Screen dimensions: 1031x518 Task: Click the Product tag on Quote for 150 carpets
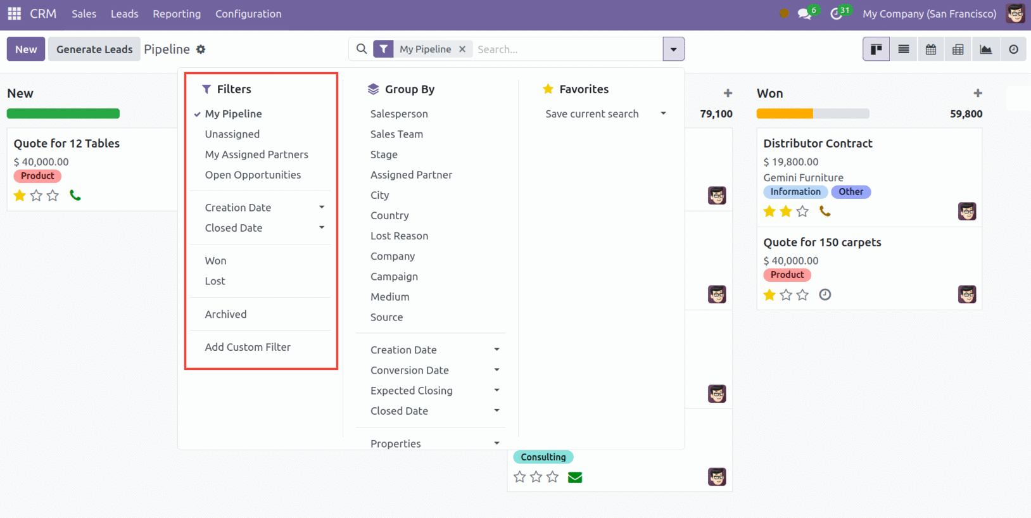(787, 275)
